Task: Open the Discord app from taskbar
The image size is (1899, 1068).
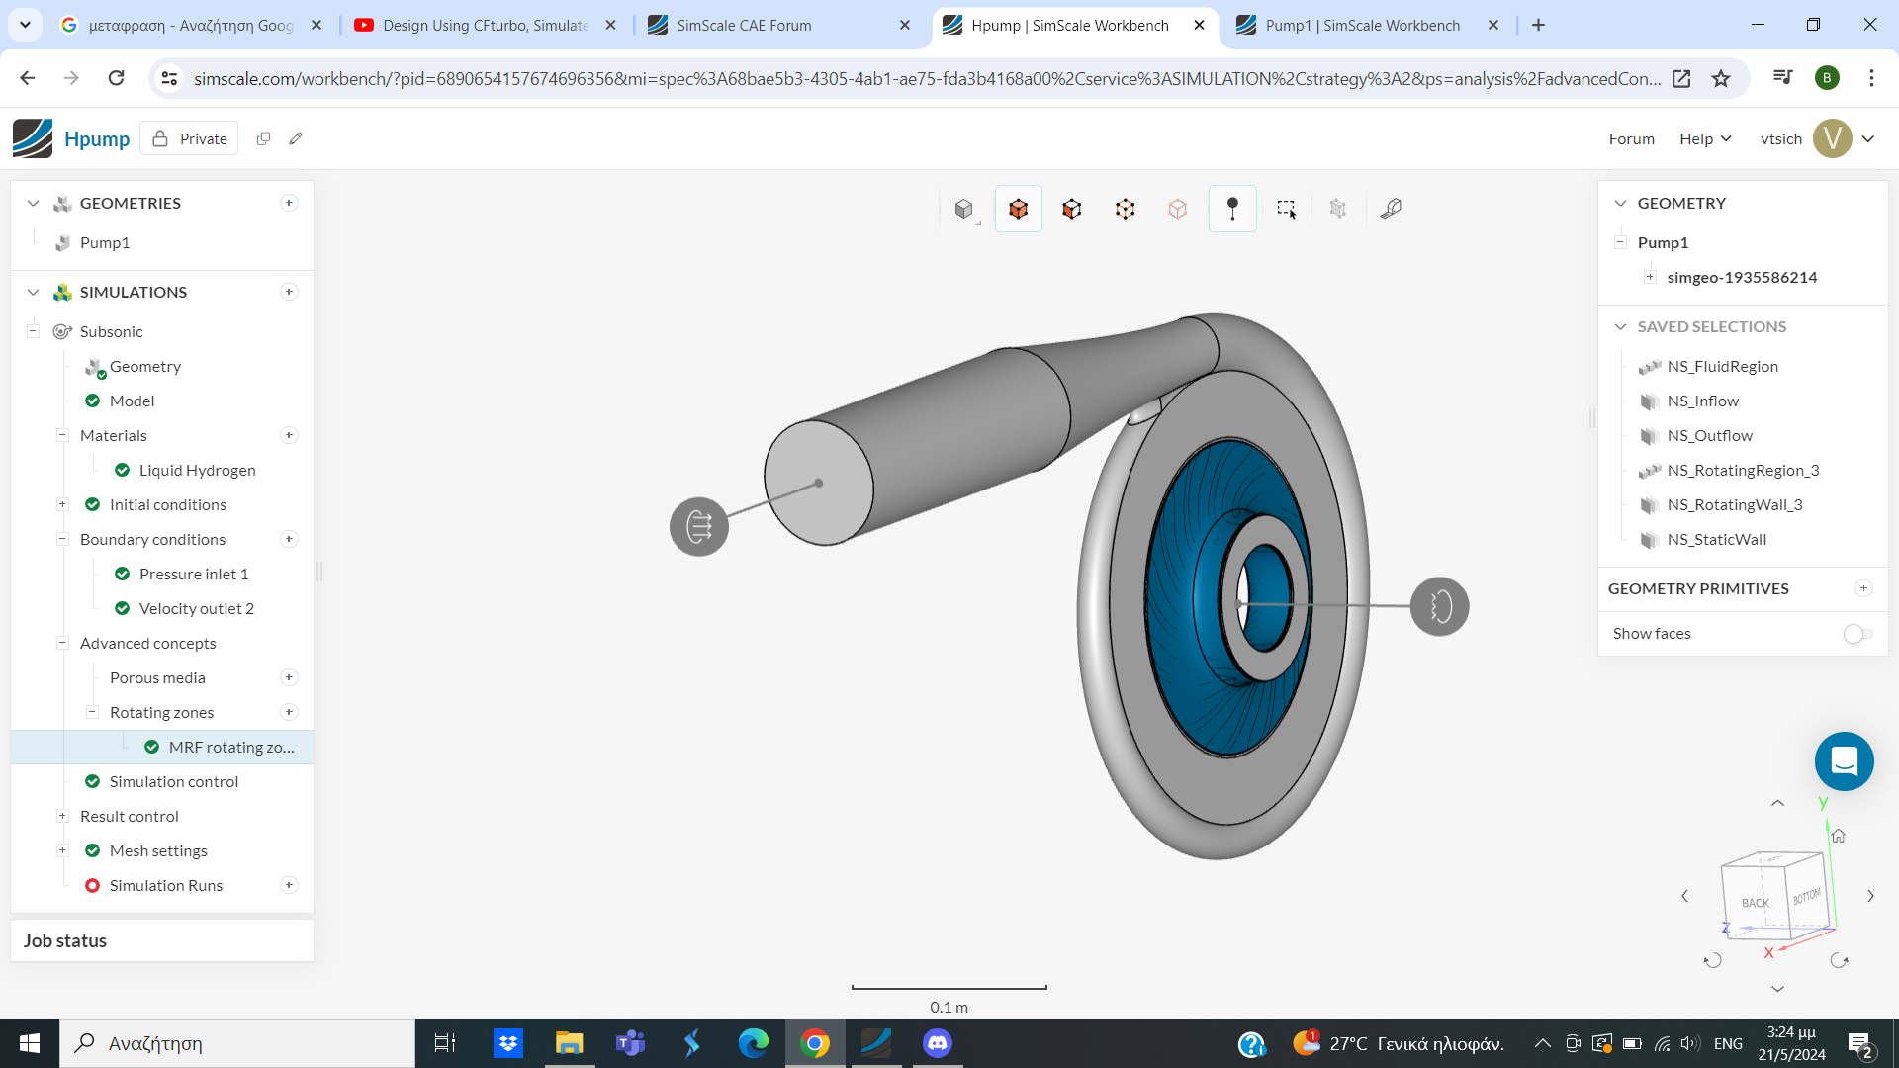Action: pyautogui.click(x=937, y=1042)
